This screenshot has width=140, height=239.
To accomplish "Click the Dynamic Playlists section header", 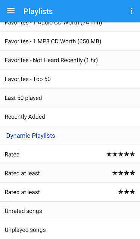I will (x=31, y=136).
